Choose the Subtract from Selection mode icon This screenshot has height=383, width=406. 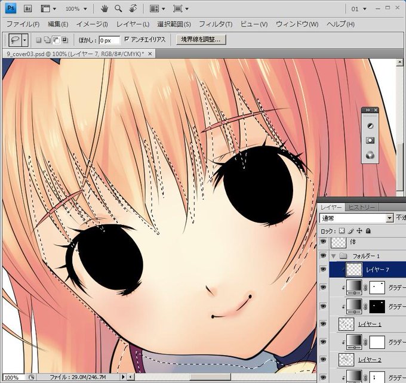pyautogui.click(x=56, y=40)
